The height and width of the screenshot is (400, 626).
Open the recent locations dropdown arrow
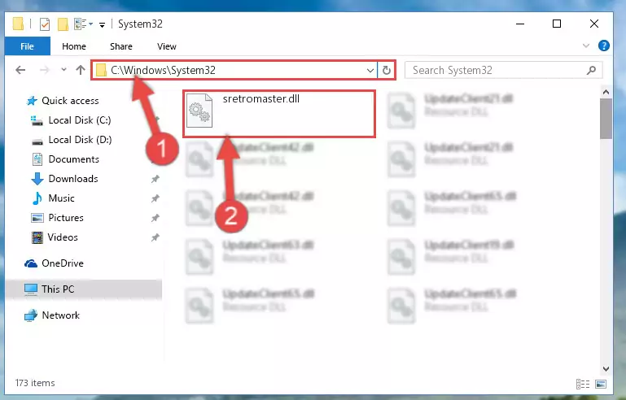63,70
